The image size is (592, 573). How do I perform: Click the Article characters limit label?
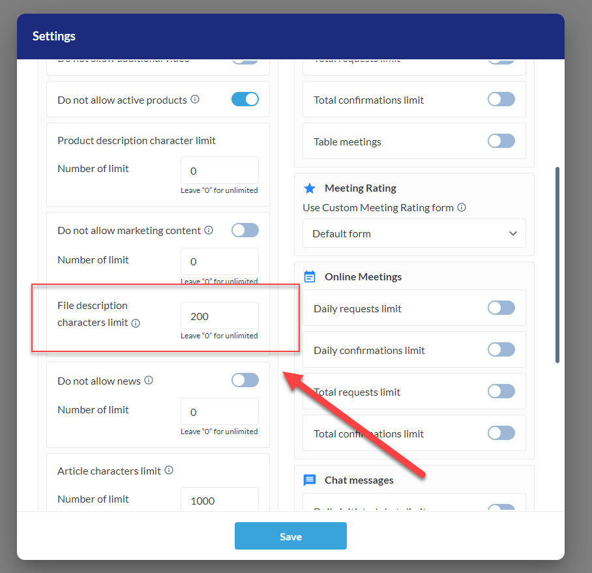click(109, 471)
